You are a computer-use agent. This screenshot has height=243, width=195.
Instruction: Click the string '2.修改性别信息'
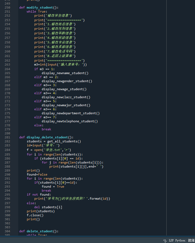60,29
